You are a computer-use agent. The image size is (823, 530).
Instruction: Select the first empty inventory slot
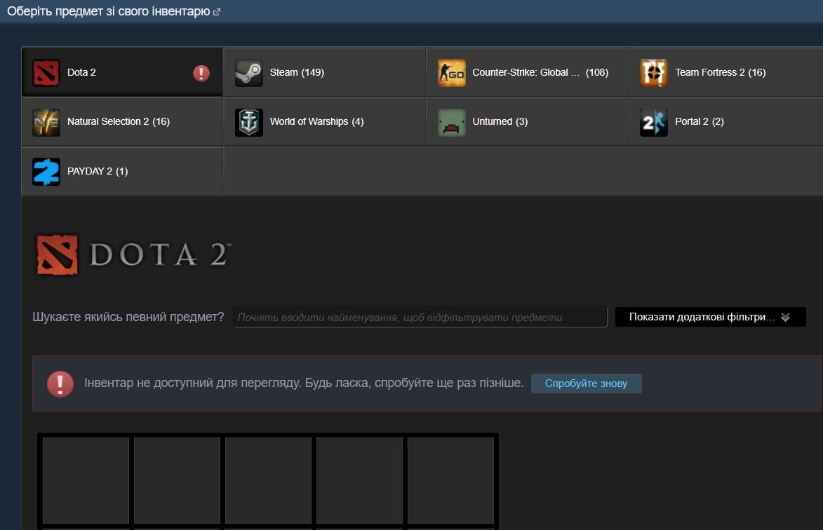86,481
